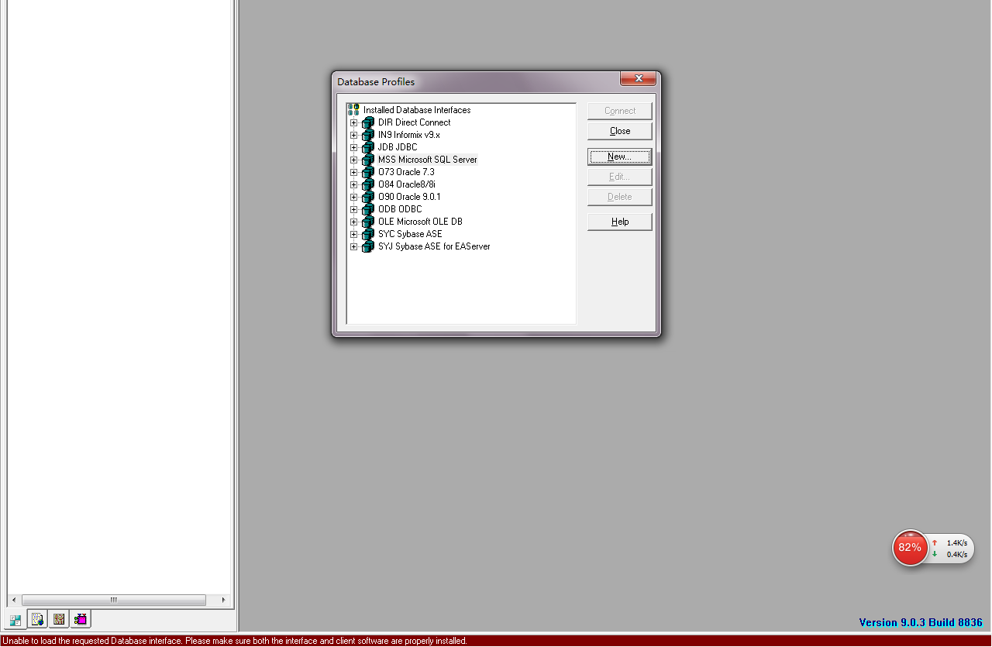This screenshot has height=647, width=992.
Task: Select the JDB JDBC database icon
Action: [368, 147]
